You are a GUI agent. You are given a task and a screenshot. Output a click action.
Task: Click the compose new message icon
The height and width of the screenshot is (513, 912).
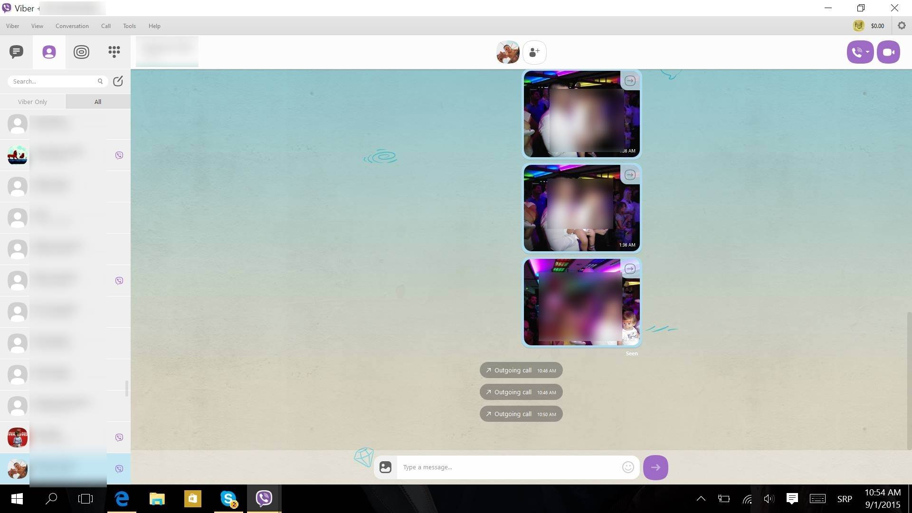click(x=118, y=81)
